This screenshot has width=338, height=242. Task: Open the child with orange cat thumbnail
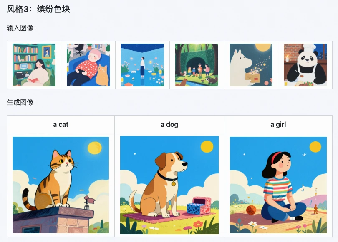point(88,65)
